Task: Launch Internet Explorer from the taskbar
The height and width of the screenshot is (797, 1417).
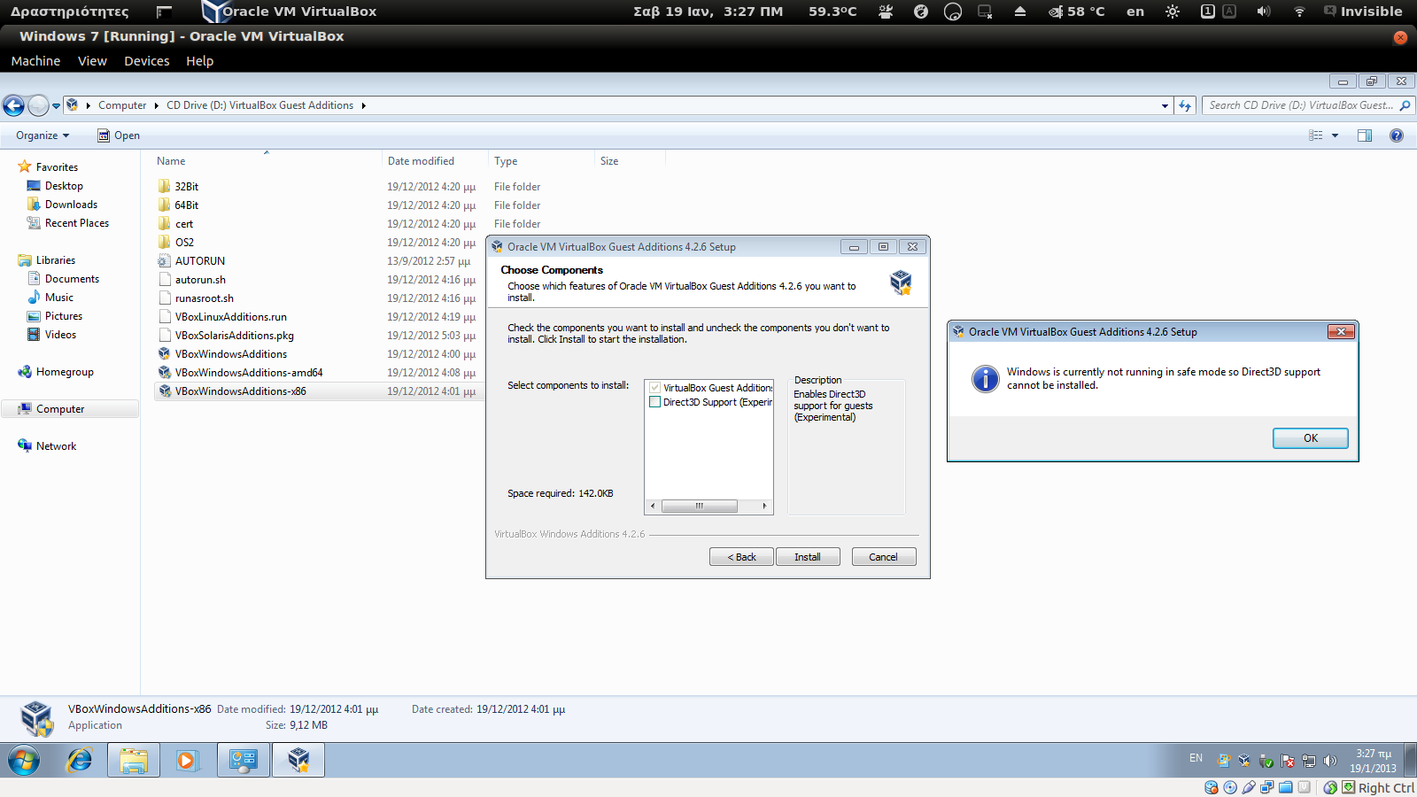Action: click(80, 761)
